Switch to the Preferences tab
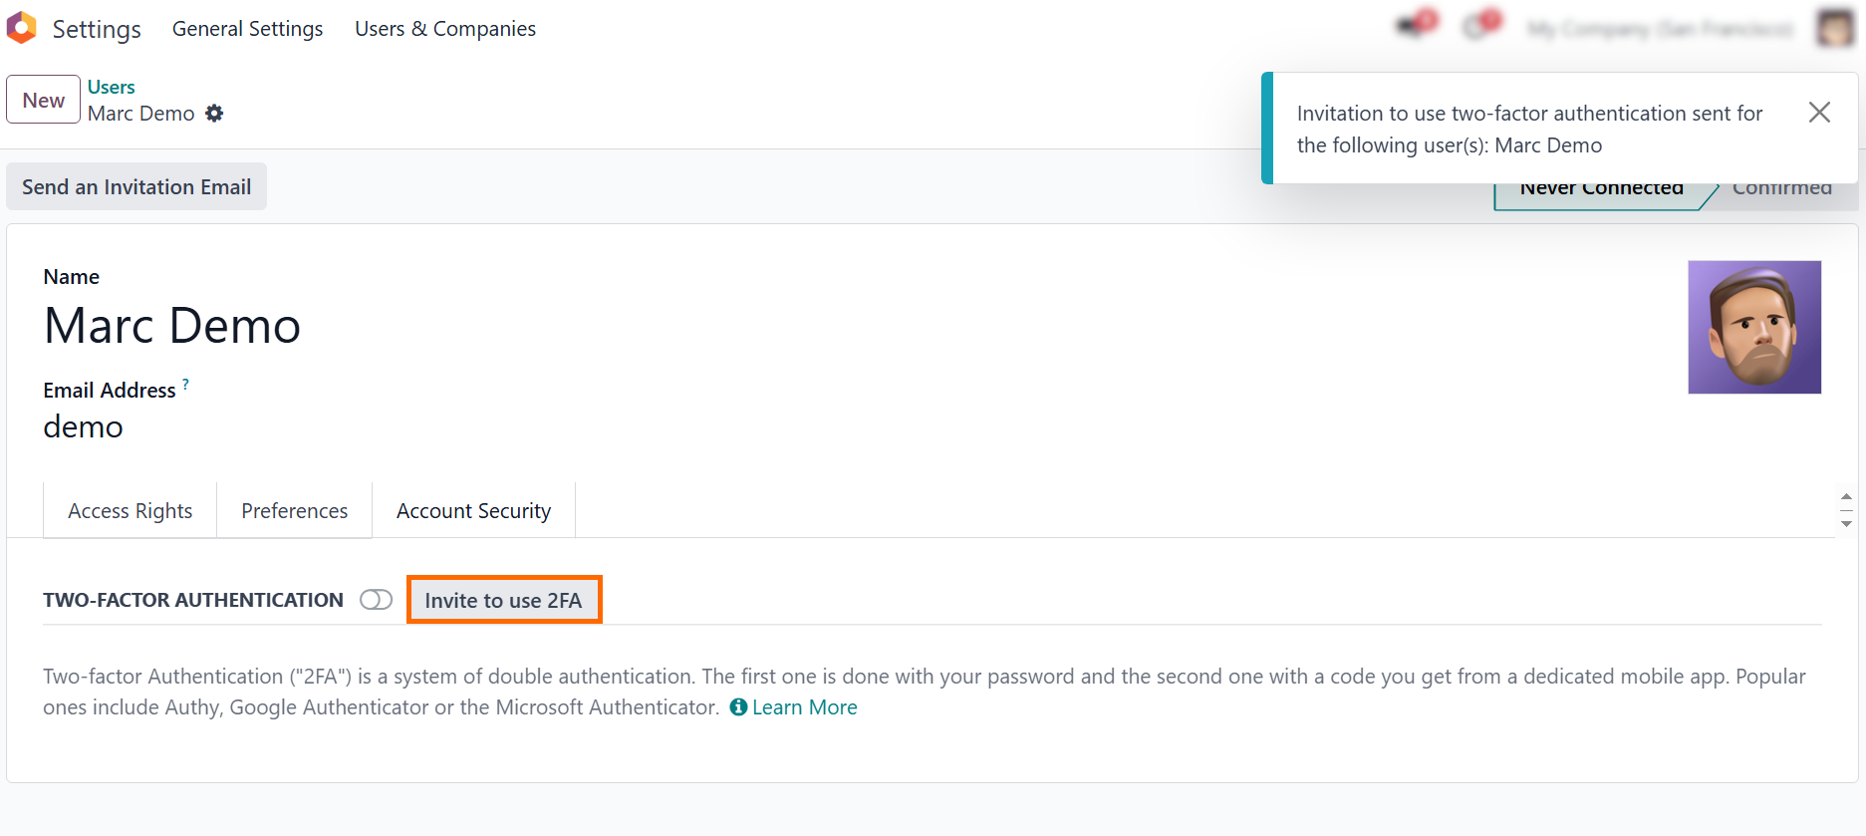Screen dimensions: 1866x836 [295, 511]
